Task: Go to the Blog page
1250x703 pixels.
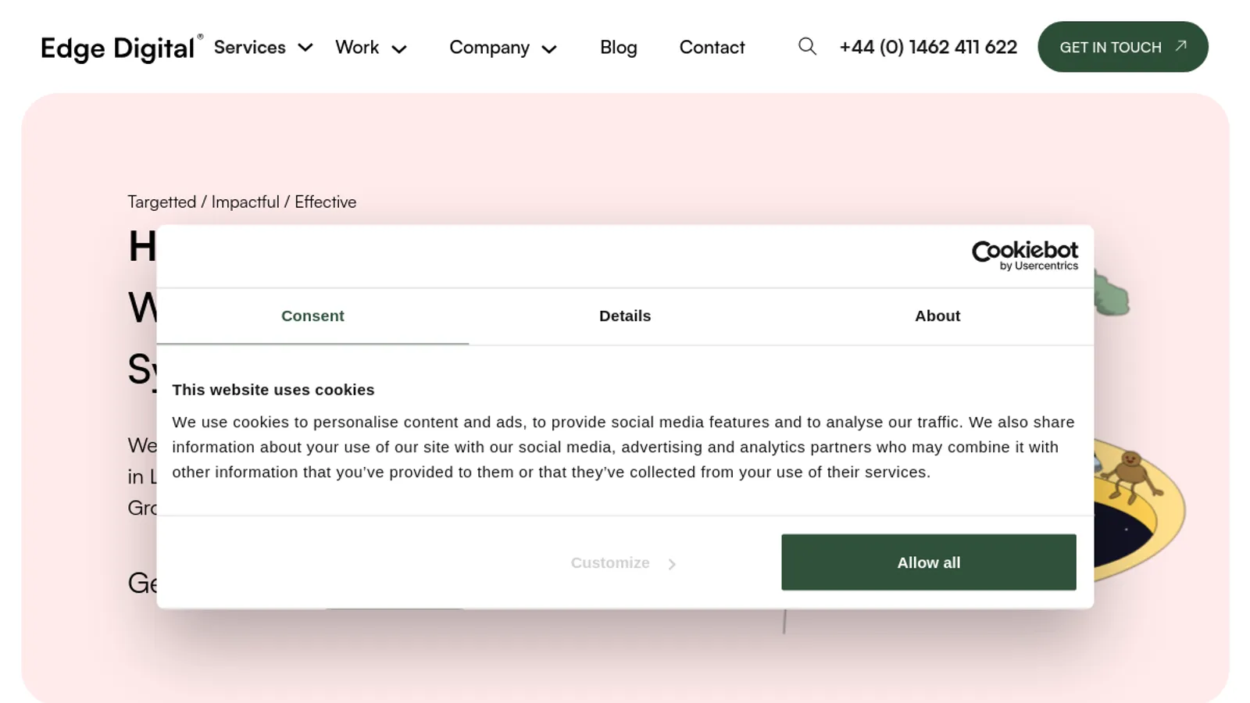Action: (x=618, y=48)
